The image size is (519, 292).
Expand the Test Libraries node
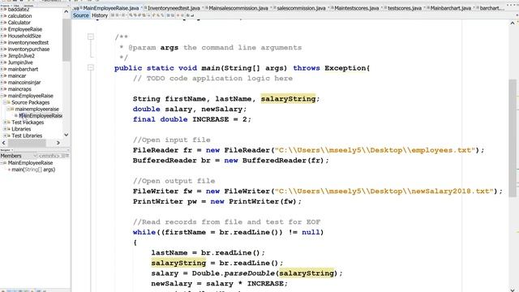coord(5,135)
